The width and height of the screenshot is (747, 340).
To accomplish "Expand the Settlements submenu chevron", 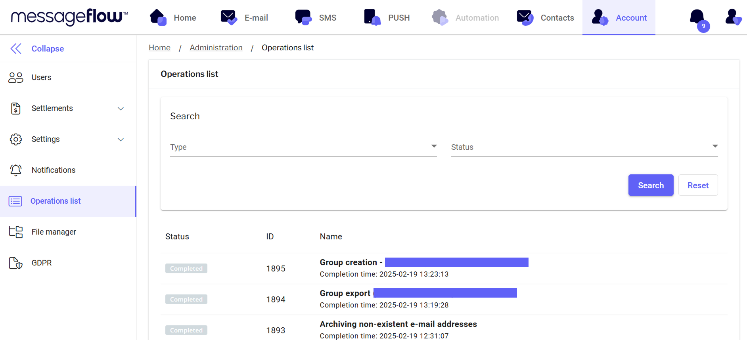I will click(x=121, y=109).
